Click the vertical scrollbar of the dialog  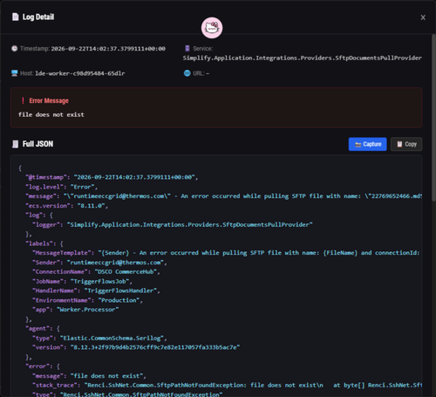(x=433, y=118)
